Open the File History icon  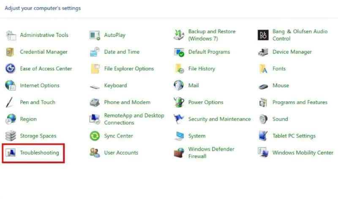click(179, 69)
